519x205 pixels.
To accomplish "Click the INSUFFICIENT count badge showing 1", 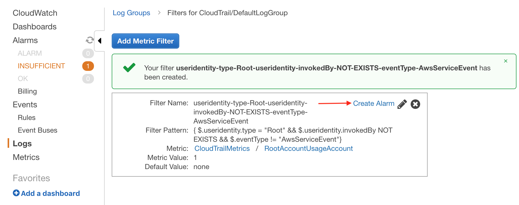I will [88, 66].
